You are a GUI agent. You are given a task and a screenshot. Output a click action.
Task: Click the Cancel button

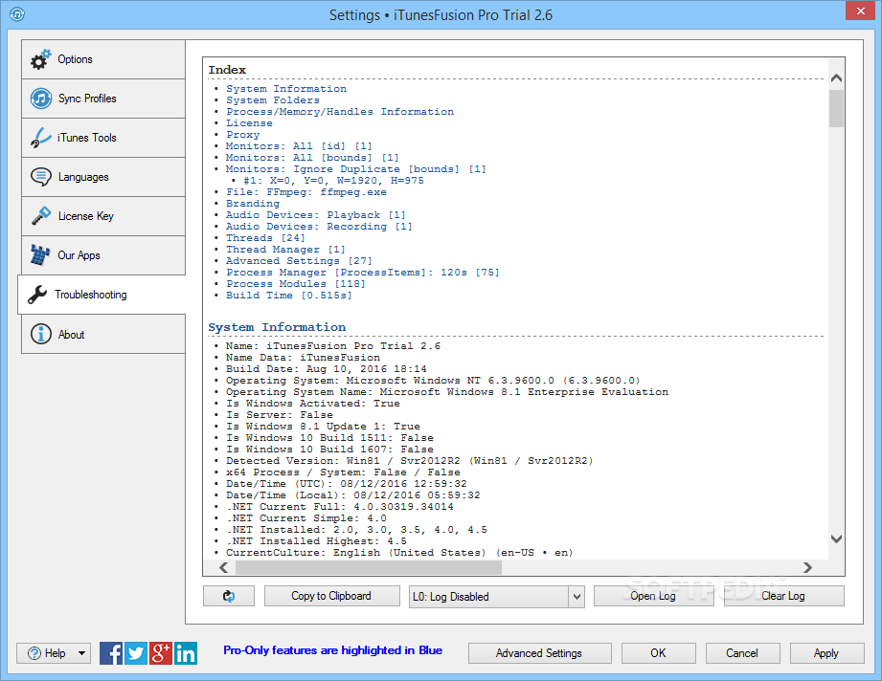(x=742, y=653)
